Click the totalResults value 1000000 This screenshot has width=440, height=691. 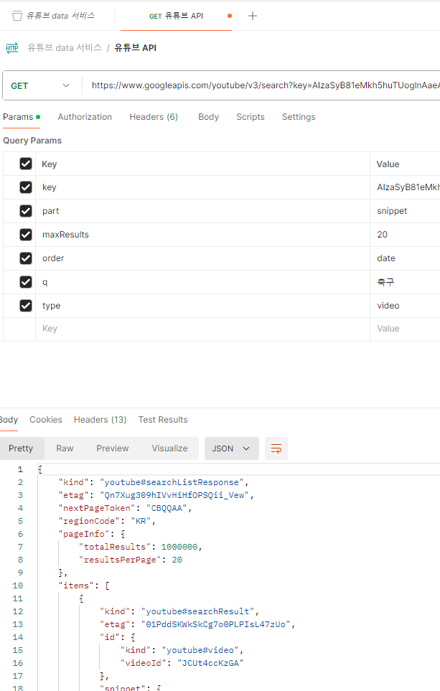click(179, 547)
